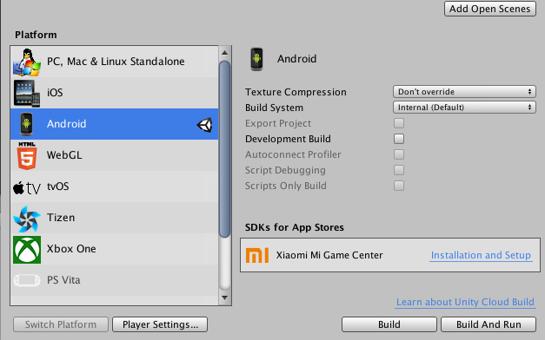Click the Android phone icon in the platform list
This screenshot has height=340, width=545.
coord(26,124)
